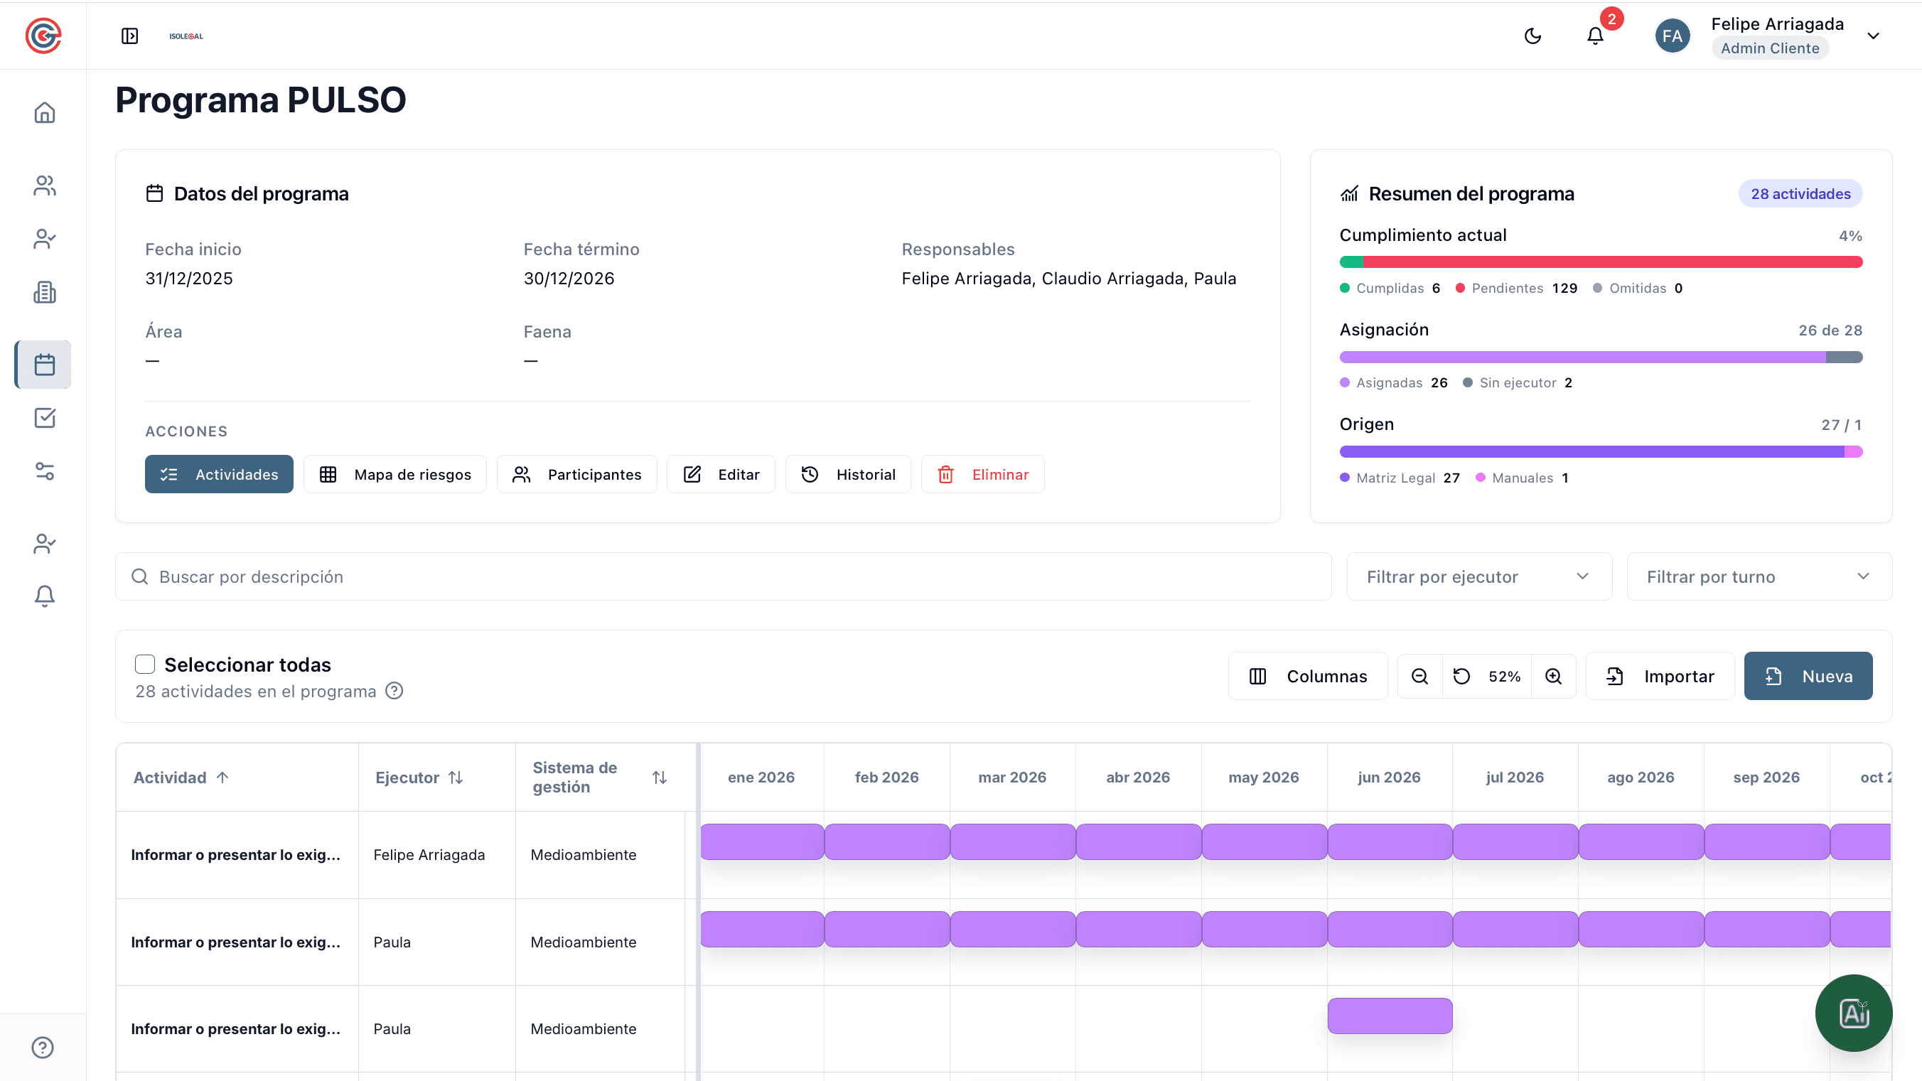Focus the Buscar por descripción field
The width and height of the screenshot is (1922, 1081).
(x=723, y=576)
